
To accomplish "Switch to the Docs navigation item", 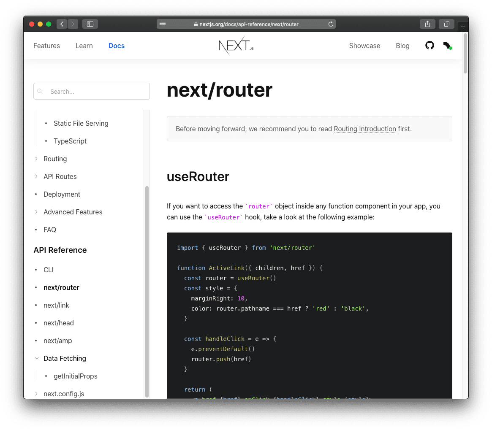I will coord(117,46).
